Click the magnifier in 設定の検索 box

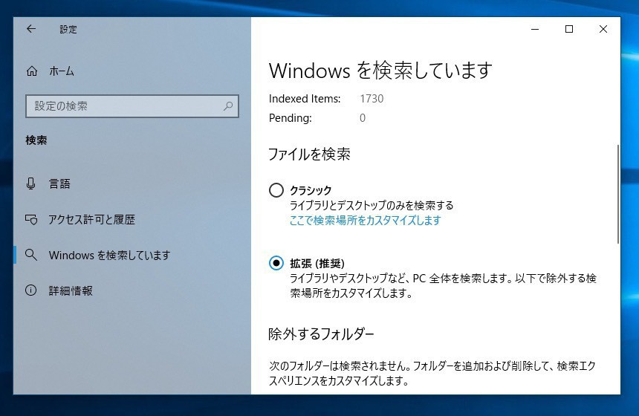tap(228, 106)
